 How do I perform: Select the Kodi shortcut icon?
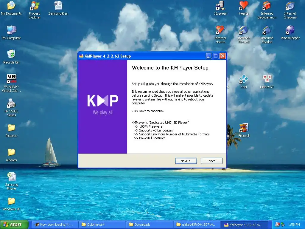coord(244,81)
